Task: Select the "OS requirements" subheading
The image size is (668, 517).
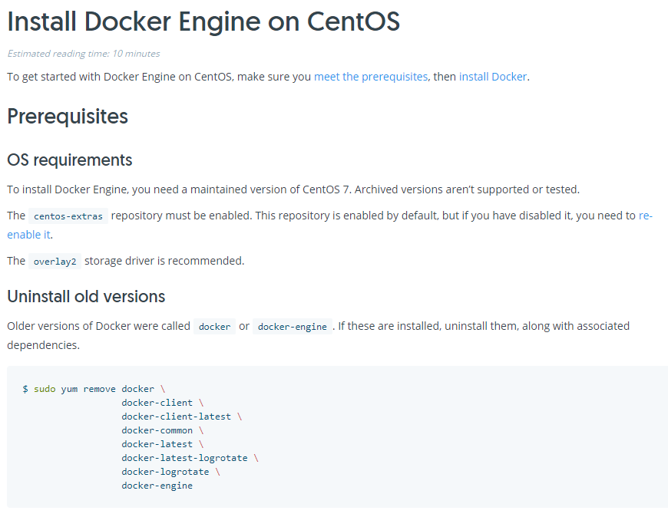Action: point(70,160)
